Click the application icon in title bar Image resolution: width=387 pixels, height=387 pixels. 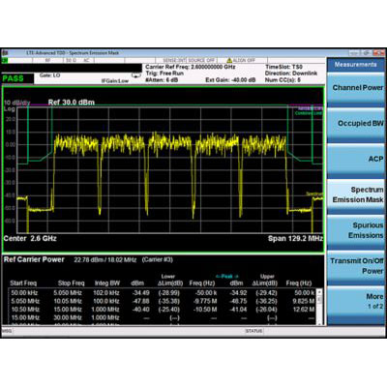(5, 53)
